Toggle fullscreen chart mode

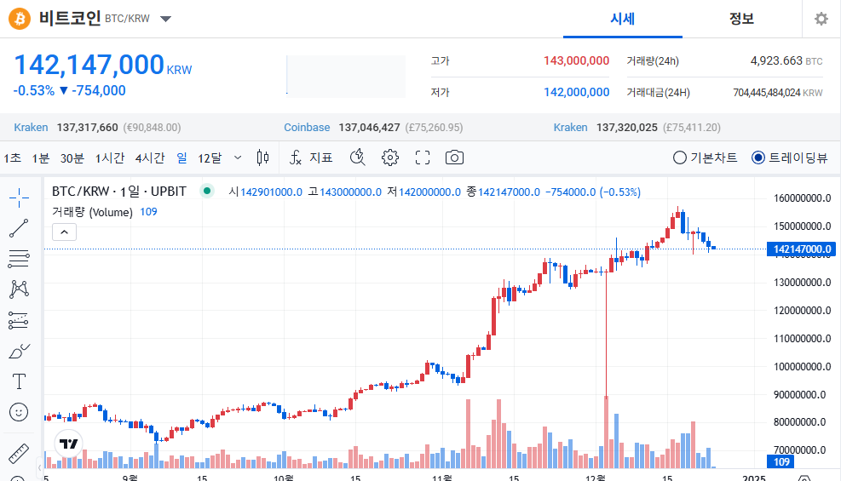423,157
